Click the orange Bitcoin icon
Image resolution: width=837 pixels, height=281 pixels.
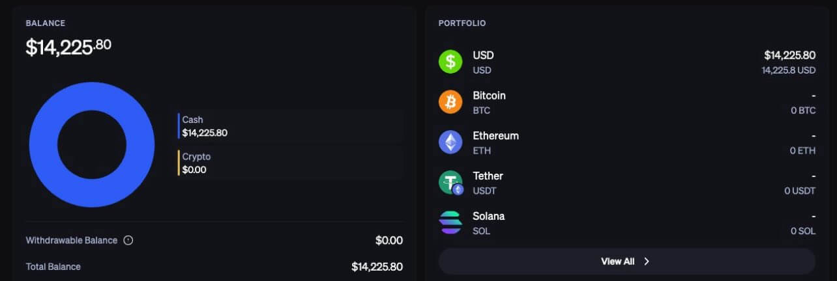pos(450,102)
